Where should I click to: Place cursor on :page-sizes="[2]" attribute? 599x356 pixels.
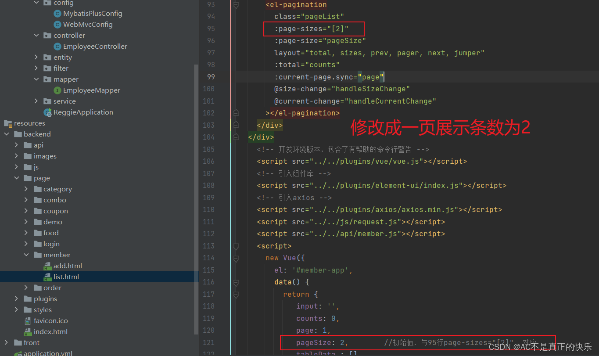click(312, 29)
